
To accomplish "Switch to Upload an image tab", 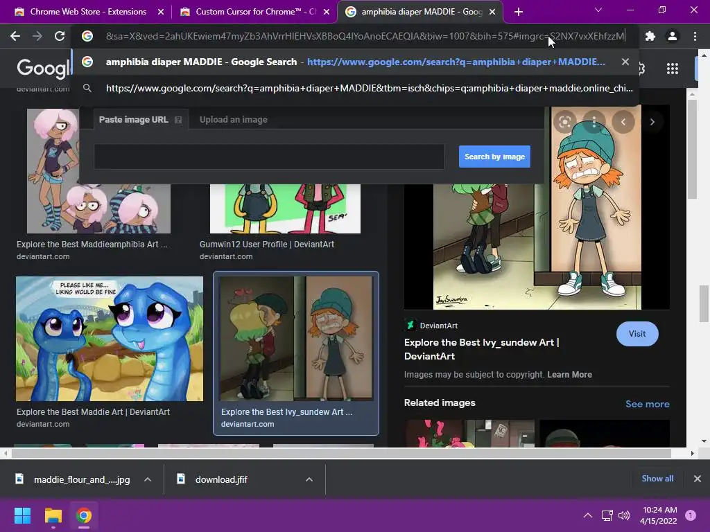I will pos(234,119).
